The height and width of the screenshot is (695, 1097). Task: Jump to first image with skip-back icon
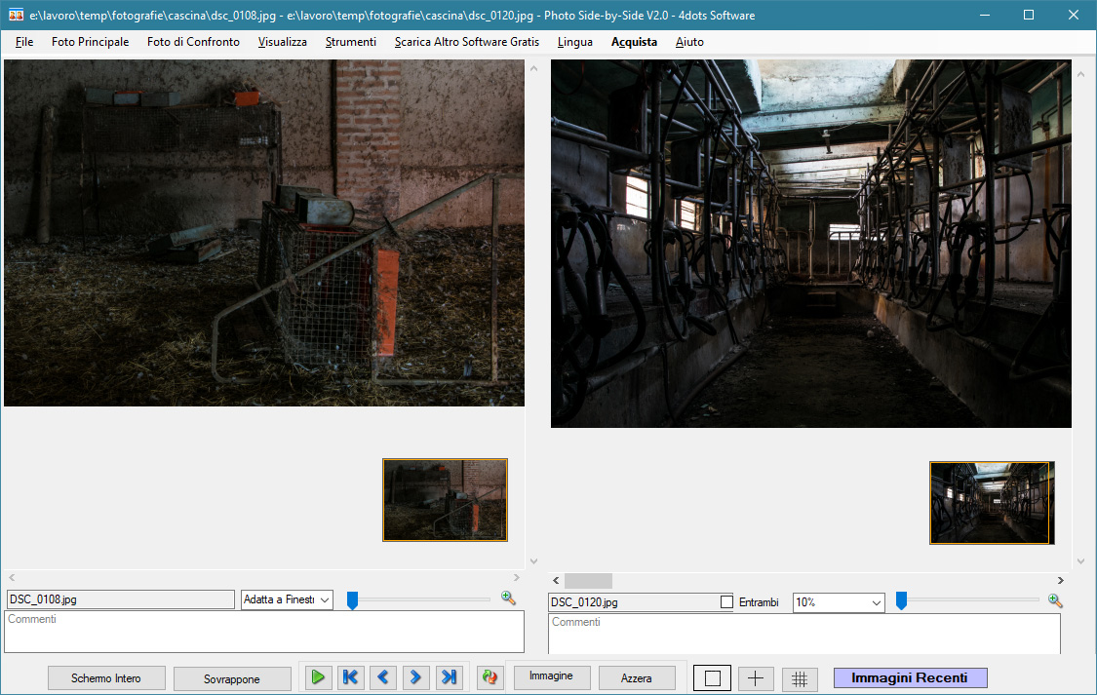pos(350,677)
